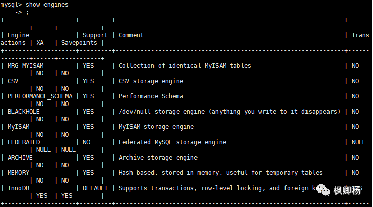Click the DEFAULT support value for InnoDB
Image resolution: width=373 pixels, height=207 pixels.
coord(95,188)
